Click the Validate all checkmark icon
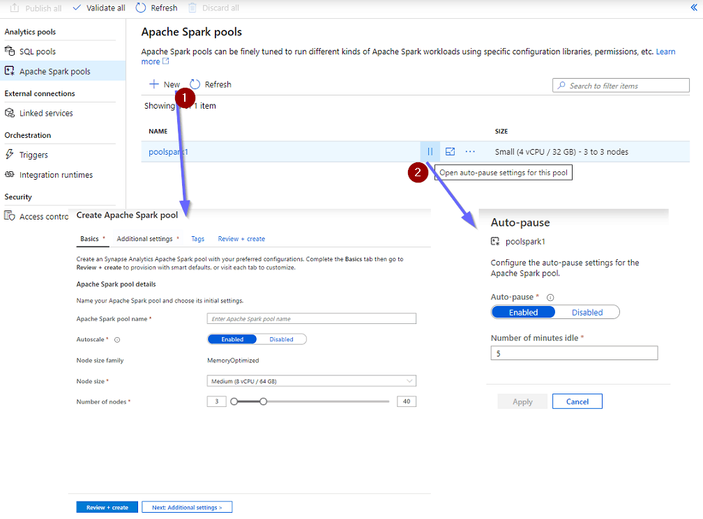 pyautogui.click(x=77, y=8)
